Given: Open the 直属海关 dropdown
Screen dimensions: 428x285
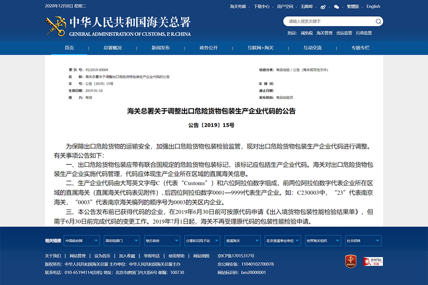Looking at the screenshot, I should tap(243, 240).
